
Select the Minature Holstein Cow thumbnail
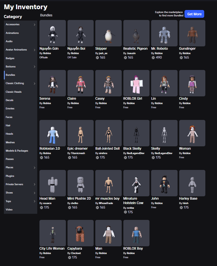pos(136,183)
